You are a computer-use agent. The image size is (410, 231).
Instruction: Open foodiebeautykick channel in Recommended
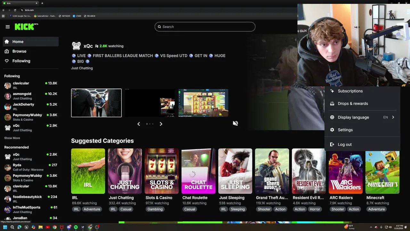pos(31,199)
